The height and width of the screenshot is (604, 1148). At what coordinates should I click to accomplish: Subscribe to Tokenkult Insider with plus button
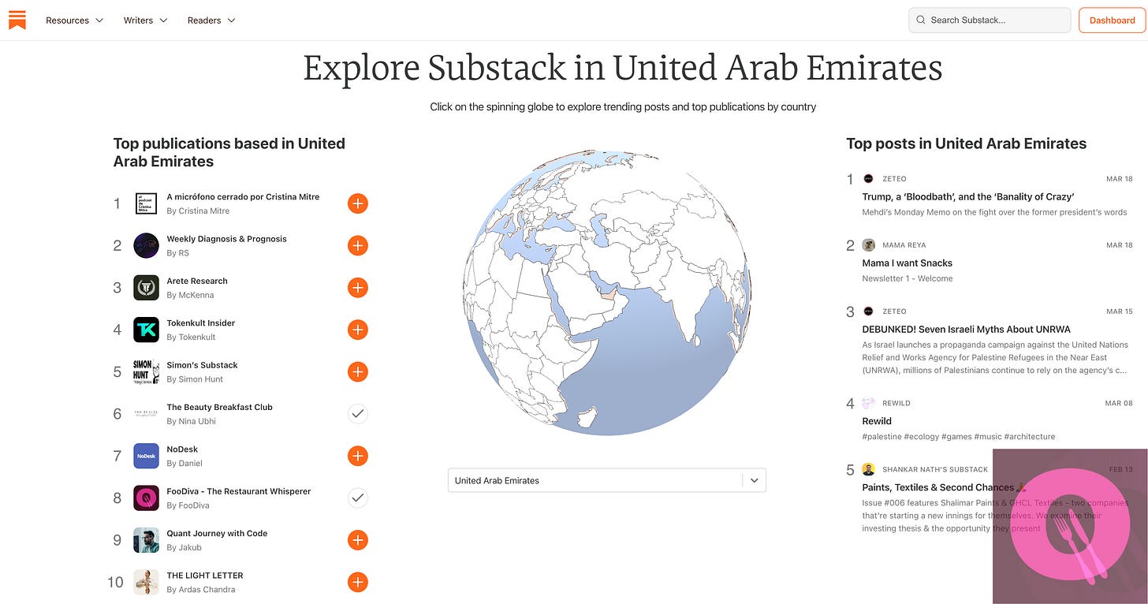[x=358, y=330]
